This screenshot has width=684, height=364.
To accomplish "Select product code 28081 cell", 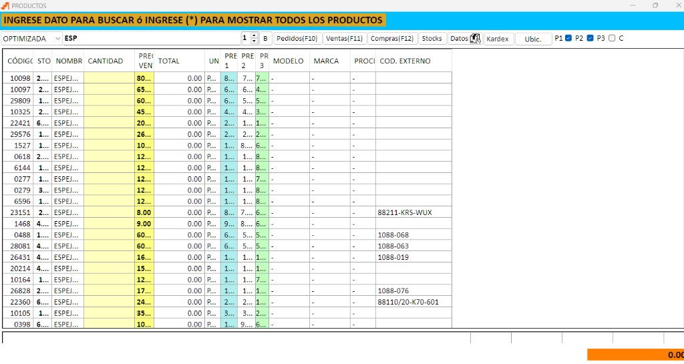I will [18, 246].
